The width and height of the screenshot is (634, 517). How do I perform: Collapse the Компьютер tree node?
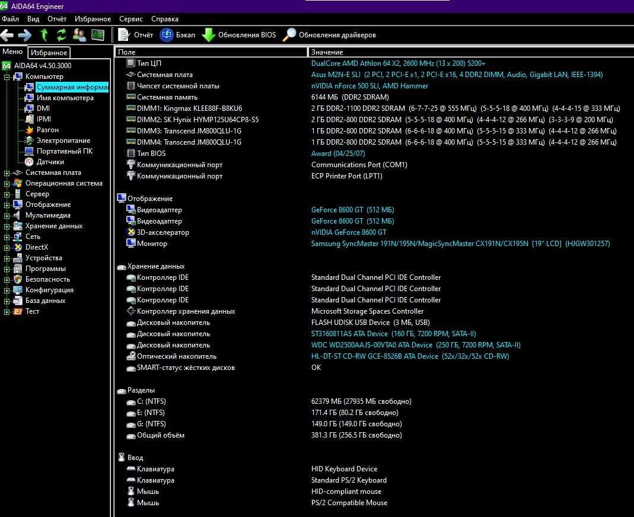tap(7, 77)
